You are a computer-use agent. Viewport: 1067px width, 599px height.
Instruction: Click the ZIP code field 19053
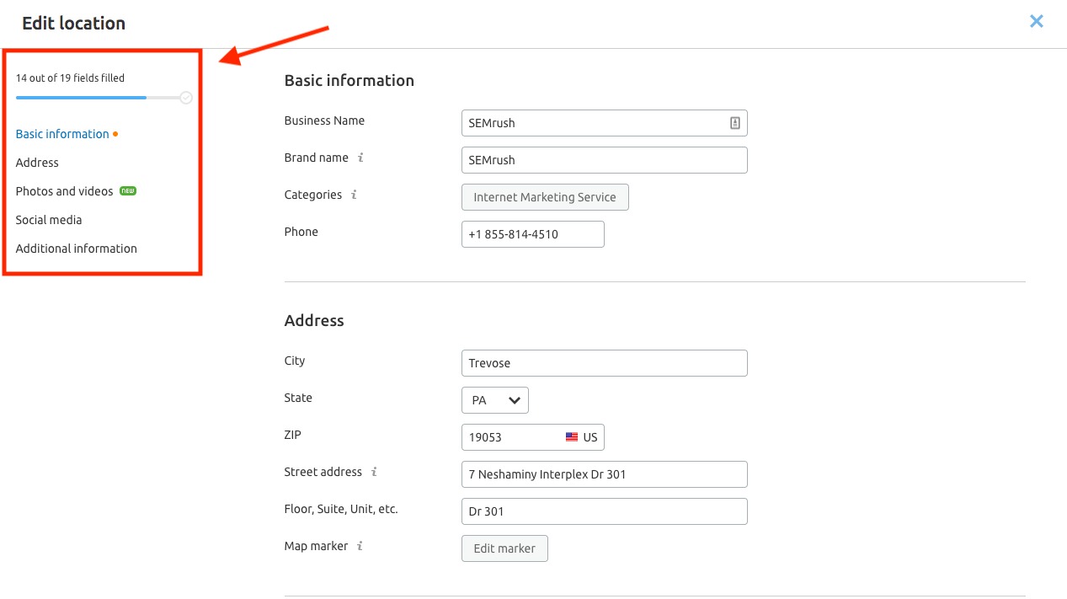click(533, 437)
